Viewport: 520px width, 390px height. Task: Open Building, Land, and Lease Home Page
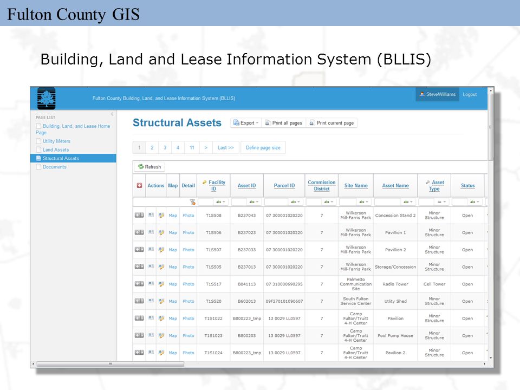73,129
